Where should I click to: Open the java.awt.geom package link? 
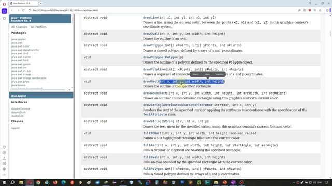coord(21,64)
